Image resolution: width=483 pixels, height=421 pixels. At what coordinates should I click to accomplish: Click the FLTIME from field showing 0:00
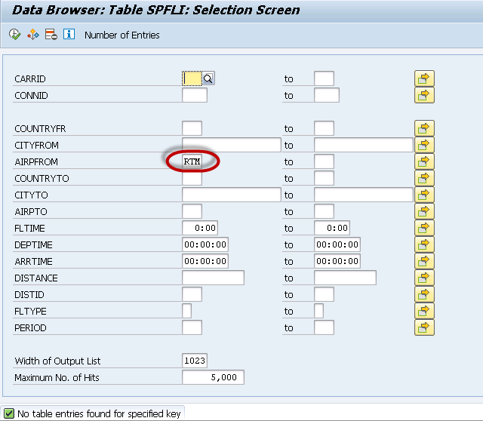[x=200, y=228]
